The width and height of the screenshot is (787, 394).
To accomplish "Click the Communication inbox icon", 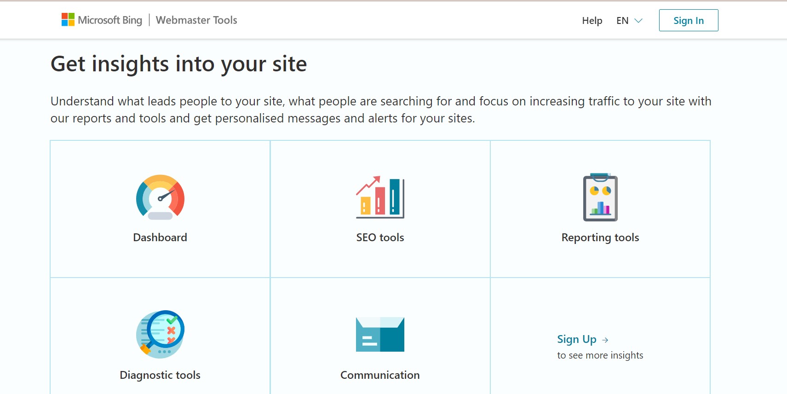I will pyautogui.click(x=380, y=335).
